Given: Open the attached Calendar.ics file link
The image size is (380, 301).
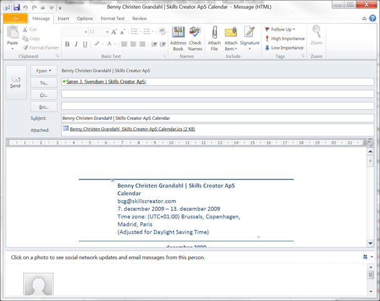Looking at the screenshot, I should [x=132, y=129].
